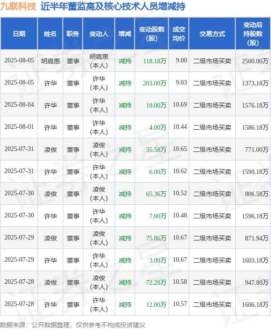The width and height of the screenshot is (271, 329).
Task: Click the 12.00万 share change value
Action: coord(156,305)
